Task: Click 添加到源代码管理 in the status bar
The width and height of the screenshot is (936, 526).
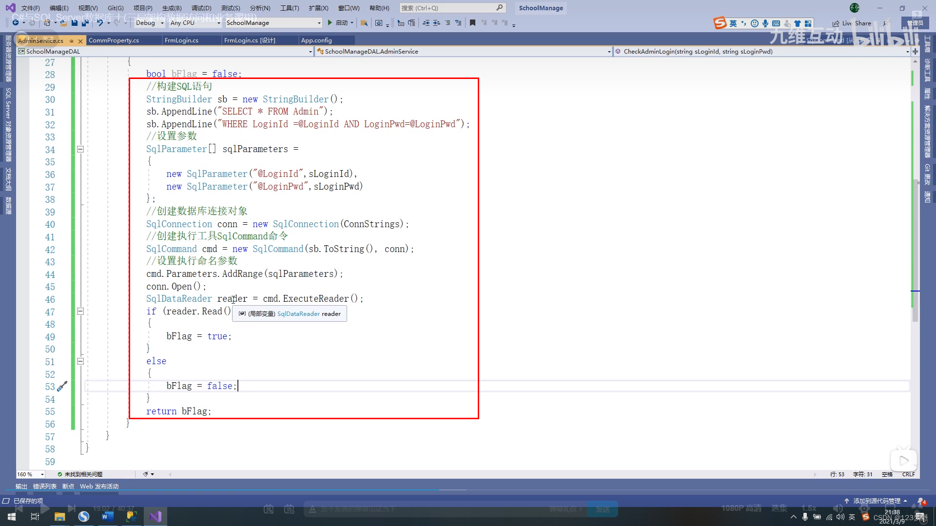Action: pos(877,501)
